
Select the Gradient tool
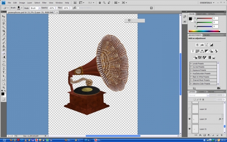(3, 57)
